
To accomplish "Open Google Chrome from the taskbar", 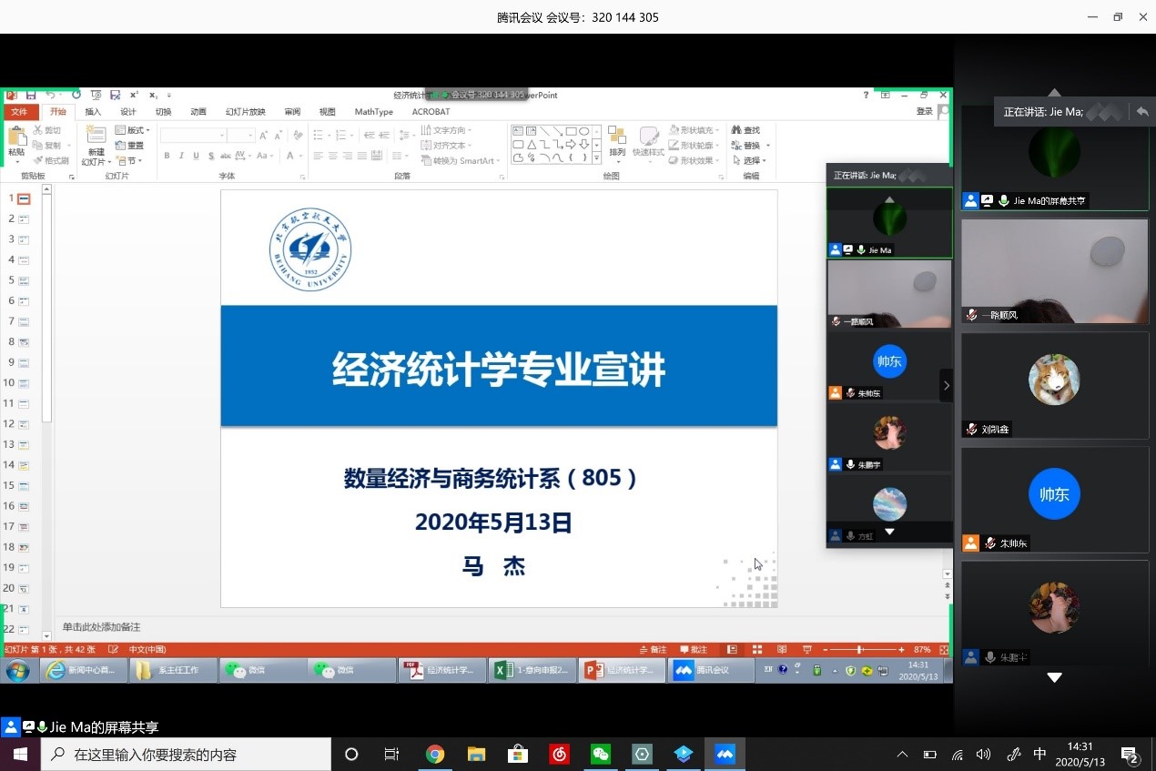I will (x=435, y=755).
